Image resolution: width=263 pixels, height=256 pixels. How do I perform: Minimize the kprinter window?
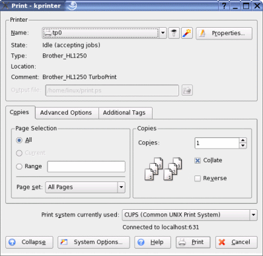pyautogui.click(x=235, y=6)
